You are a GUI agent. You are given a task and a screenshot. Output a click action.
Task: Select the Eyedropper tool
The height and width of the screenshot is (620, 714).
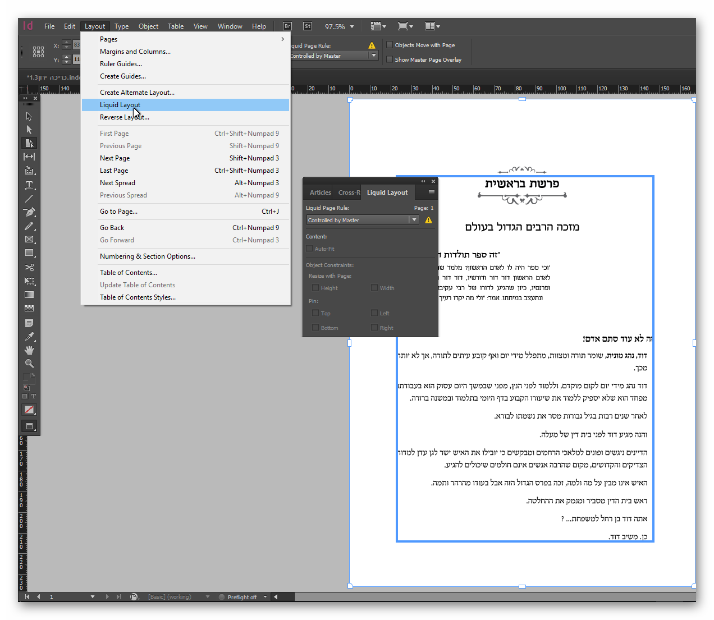(29, 337)
